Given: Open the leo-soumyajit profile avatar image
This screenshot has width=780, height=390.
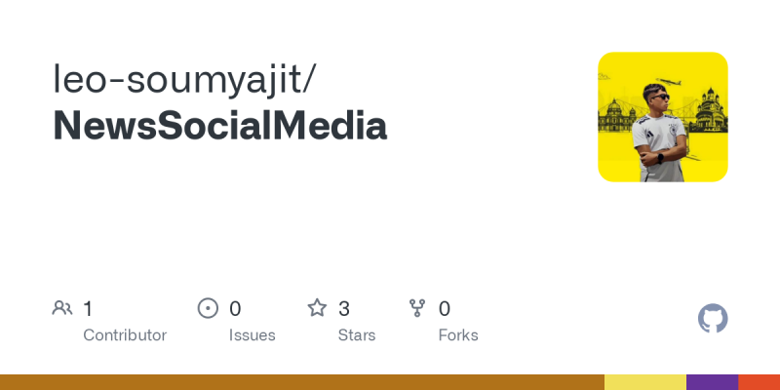Looking at the screenshot, I should click(x=663, y=117).
